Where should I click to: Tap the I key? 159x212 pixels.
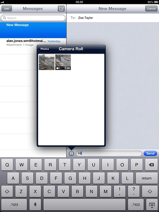coord(108,165)
